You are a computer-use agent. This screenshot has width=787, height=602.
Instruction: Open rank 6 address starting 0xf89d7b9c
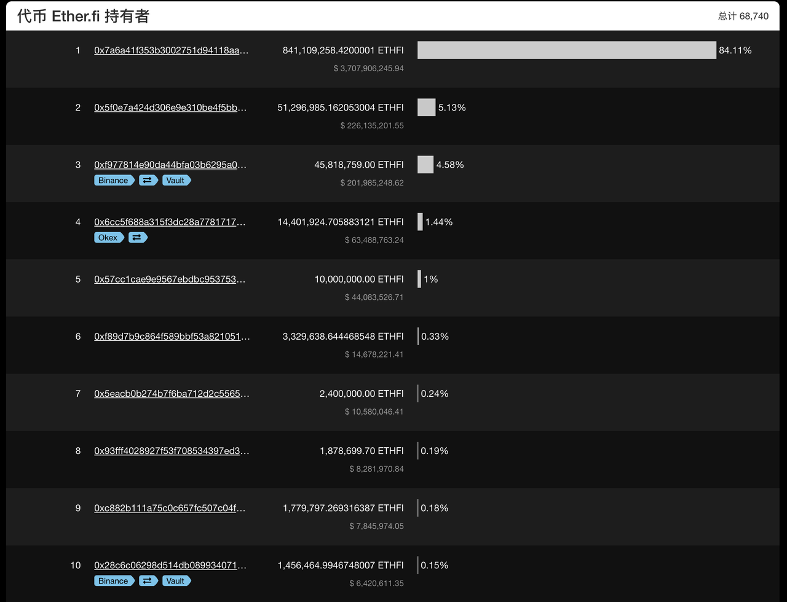171,336
